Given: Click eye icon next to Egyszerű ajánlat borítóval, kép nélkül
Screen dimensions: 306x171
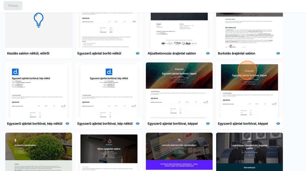Looking at the screenshot, I should tap(67, 123).
